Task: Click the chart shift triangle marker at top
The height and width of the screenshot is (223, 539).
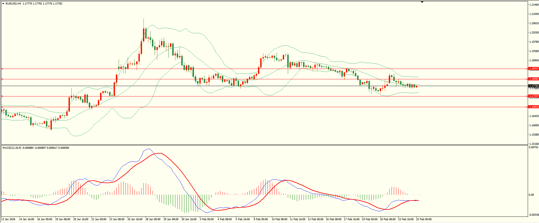Action: 422,2
